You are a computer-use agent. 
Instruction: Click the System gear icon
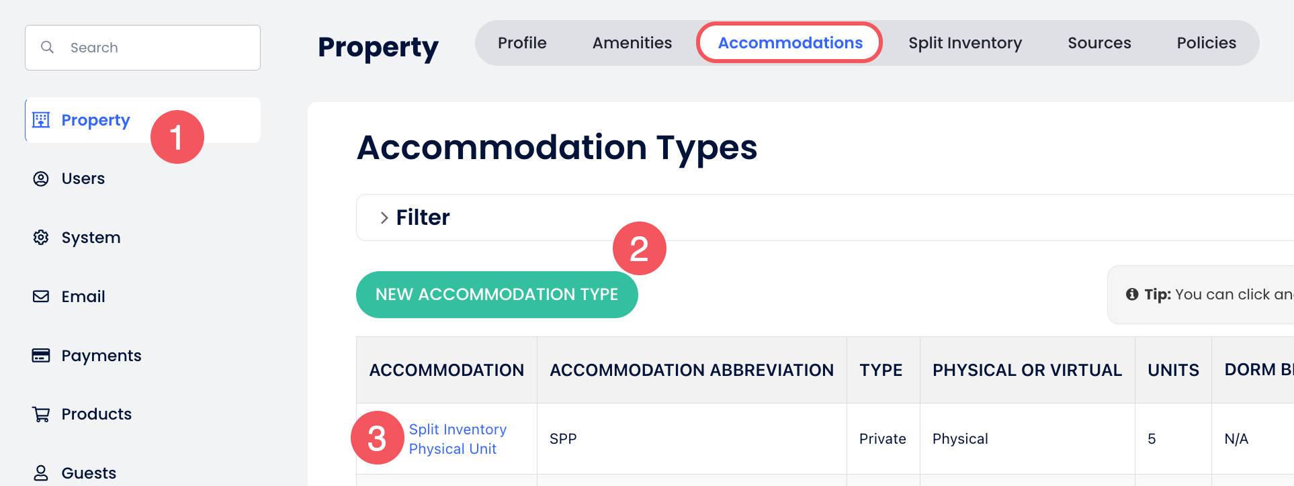[x=41, y=238]
